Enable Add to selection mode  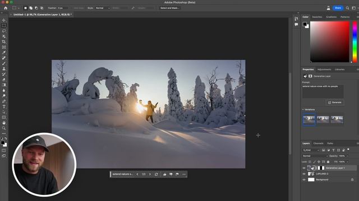[x=31, y=8]
